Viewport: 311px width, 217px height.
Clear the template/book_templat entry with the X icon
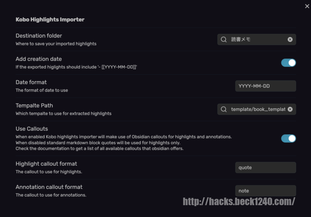pos(290,109)
